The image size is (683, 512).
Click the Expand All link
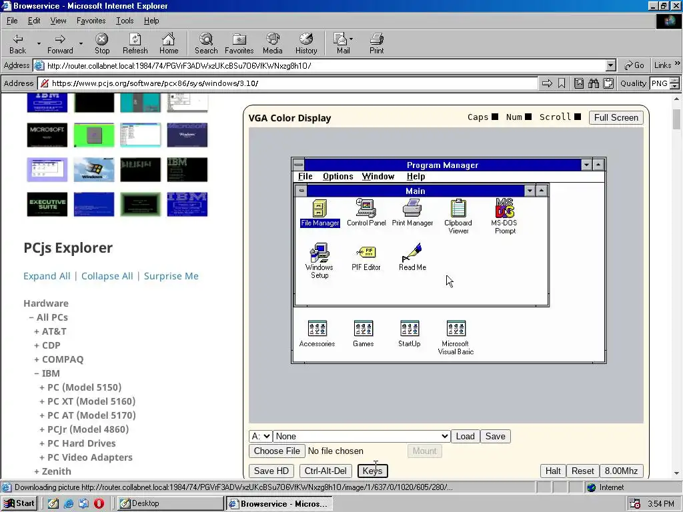(x=47, y=276)
